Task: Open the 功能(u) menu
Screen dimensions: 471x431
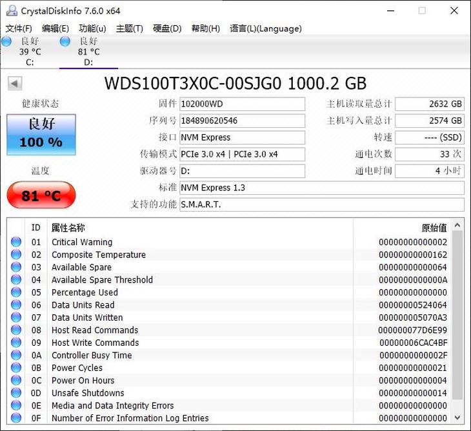Action: click(92, 28)
